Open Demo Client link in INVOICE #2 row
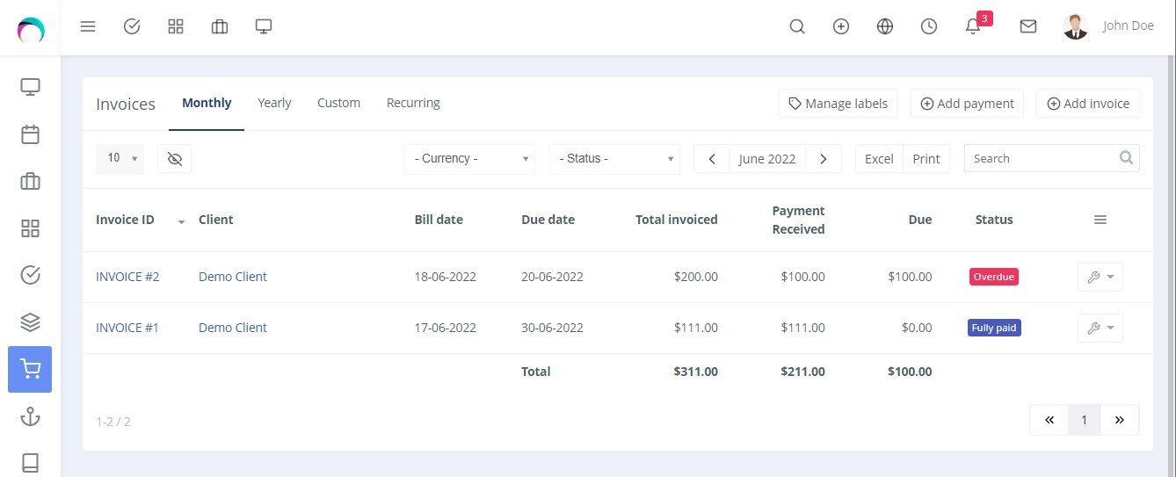This screenshot has width=1176, height=477. (233, 277)
